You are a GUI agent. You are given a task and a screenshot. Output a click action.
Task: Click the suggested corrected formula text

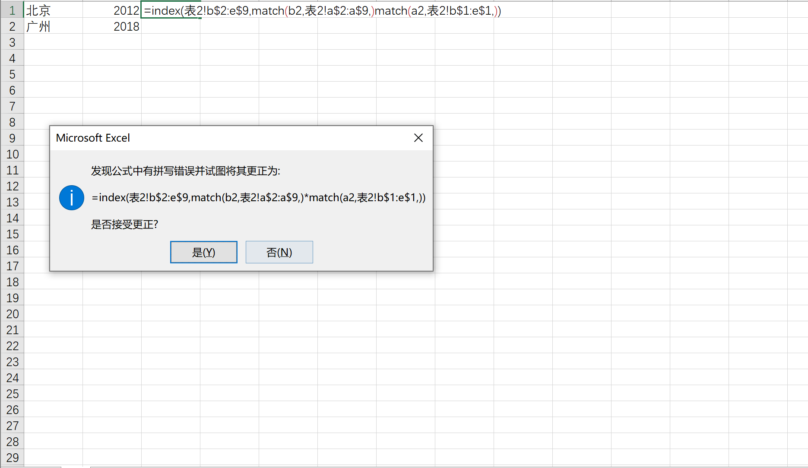259,198
